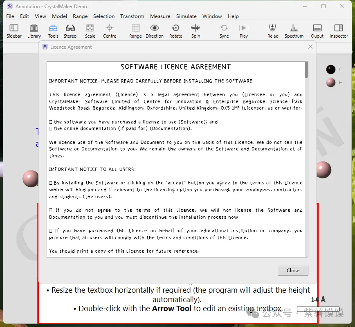
Task: Enable Stereo view with glasses icon
Action: (70, 28)
